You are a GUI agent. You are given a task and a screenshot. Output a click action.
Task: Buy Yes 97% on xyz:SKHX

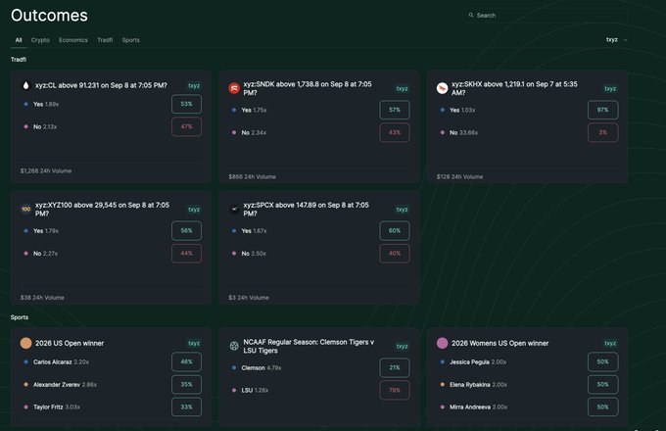point(602,110)
